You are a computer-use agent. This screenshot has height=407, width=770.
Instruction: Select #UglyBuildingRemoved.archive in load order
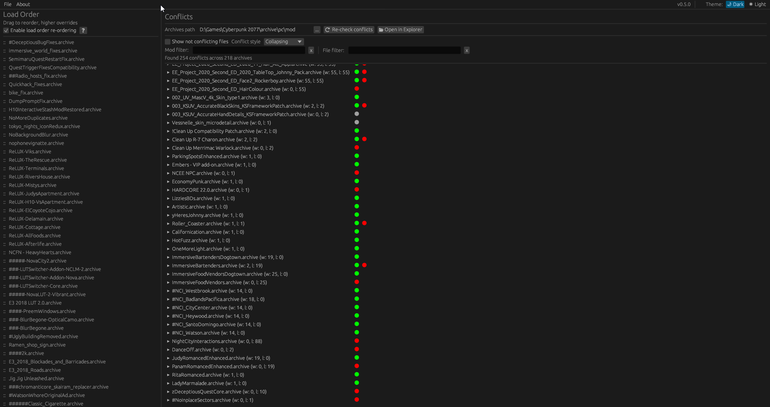click(43, 337)
